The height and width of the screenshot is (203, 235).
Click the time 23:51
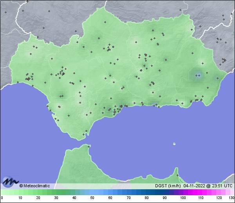pyautogui.click(x=217, y=186)
